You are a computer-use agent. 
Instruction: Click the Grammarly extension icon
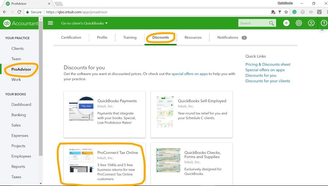point(294,12)
